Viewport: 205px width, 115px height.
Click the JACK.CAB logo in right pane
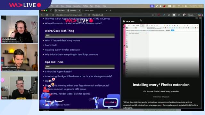[129, 21]
